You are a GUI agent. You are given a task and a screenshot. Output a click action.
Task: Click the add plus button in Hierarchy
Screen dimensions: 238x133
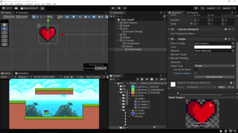[111, 16]
